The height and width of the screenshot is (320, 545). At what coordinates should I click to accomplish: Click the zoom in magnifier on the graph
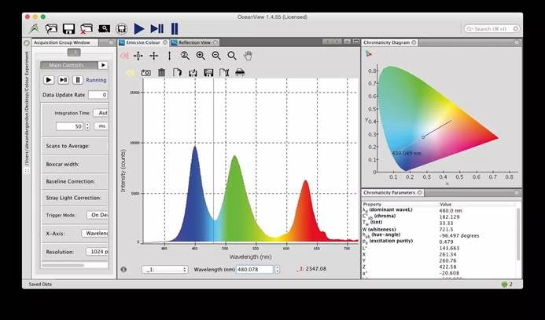(201, 56)
